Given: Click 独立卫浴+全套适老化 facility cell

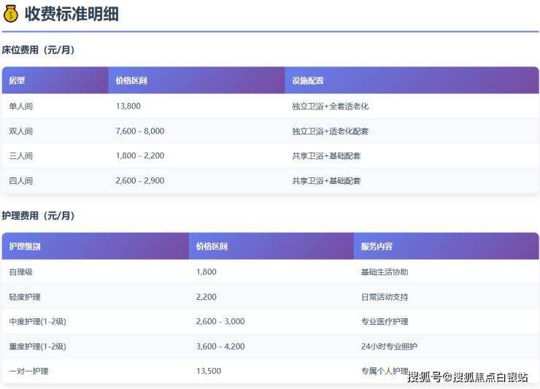Looking at the screenshot, I should point(330,107).
